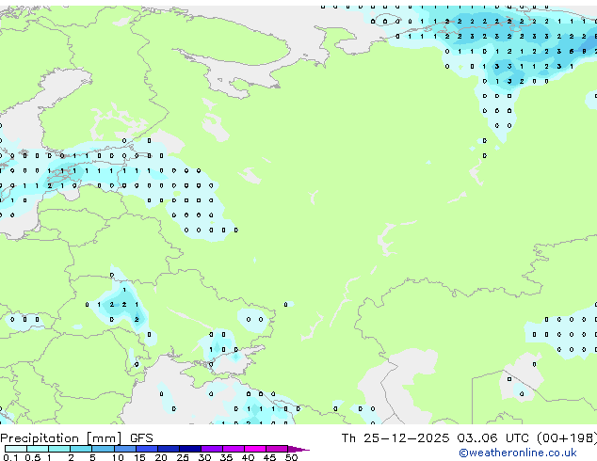
Task: Click the "25" legend scale label
Action: point(183,457)
